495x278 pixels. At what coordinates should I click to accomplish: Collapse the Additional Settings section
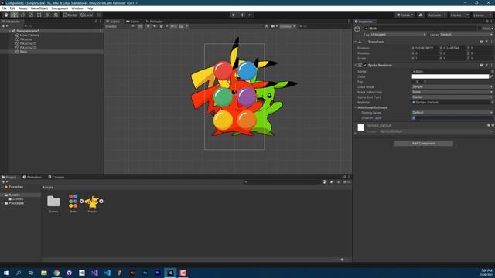coord(356,107)
